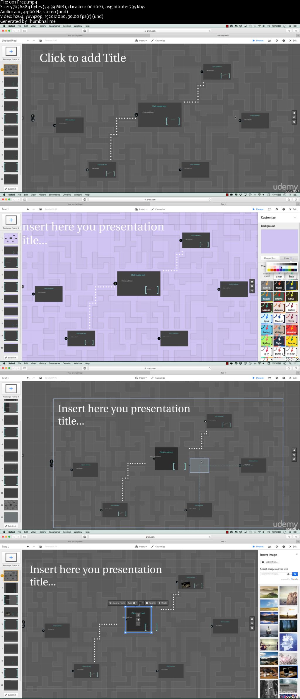The height and width of the screenshot is (699, 300).
Task: Toggle the Safari sidebar icon in the 02:04 frame
Action: (25, 31)
